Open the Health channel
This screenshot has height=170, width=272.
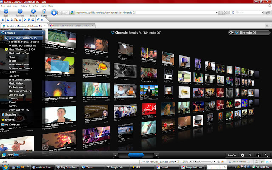12,72
